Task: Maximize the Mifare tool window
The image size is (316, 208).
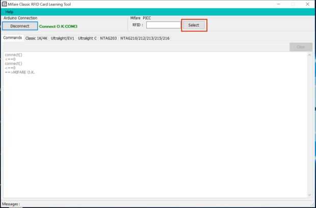Action: click(293, 4)
